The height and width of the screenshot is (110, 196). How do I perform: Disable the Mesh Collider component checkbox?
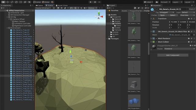156,42
